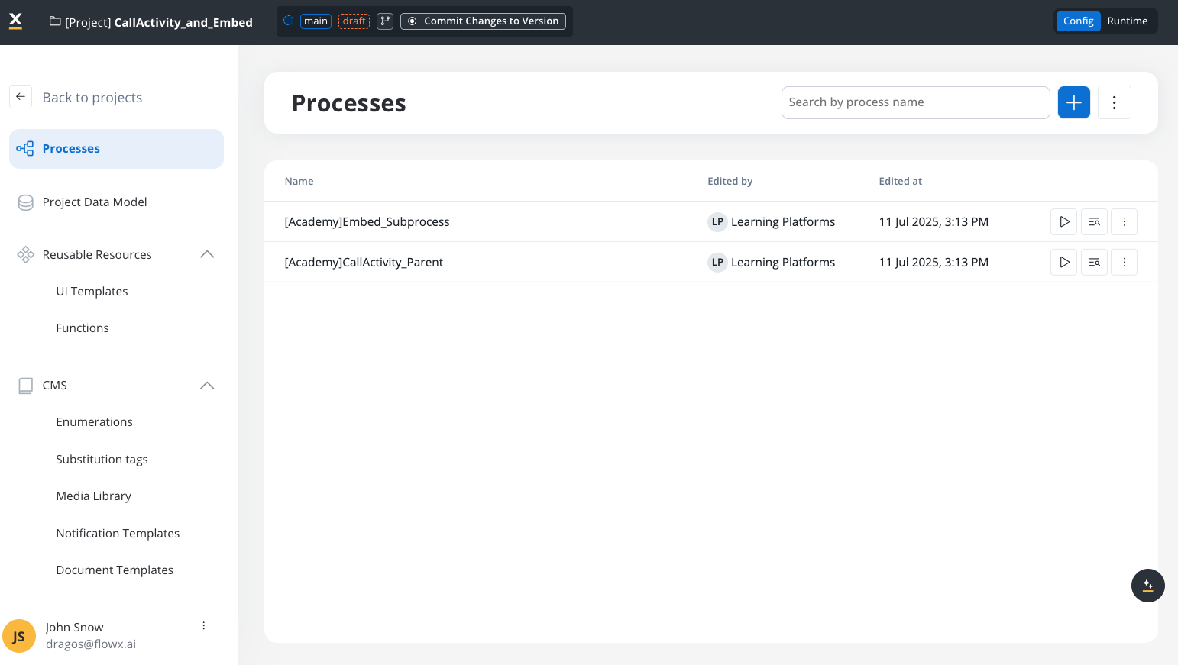Open instance search icon for Embed_Subprocess row

point(1094,222)
